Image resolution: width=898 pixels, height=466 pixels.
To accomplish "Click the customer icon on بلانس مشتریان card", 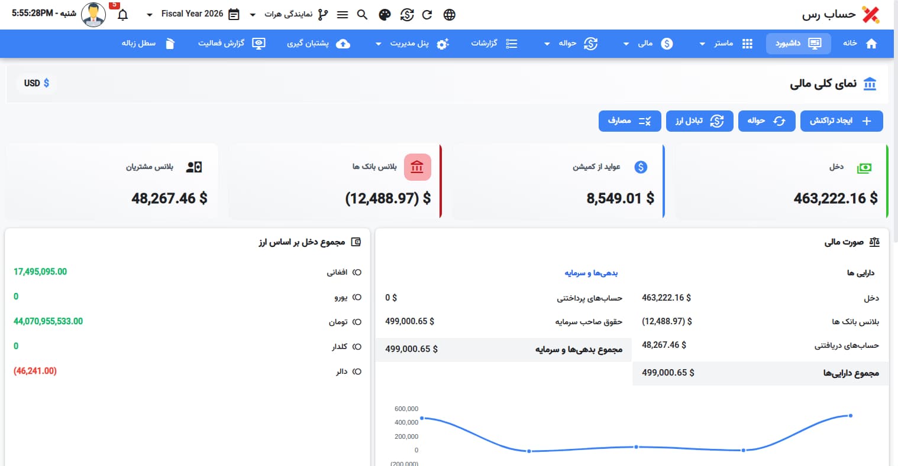I will coord(194,167).
